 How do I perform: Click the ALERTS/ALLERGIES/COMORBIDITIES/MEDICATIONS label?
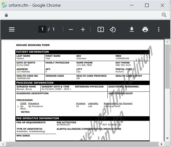click(89, 129)
